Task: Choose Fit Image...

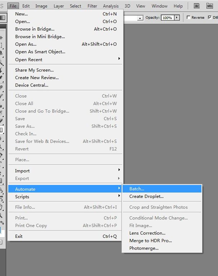Action: point(162,226)
